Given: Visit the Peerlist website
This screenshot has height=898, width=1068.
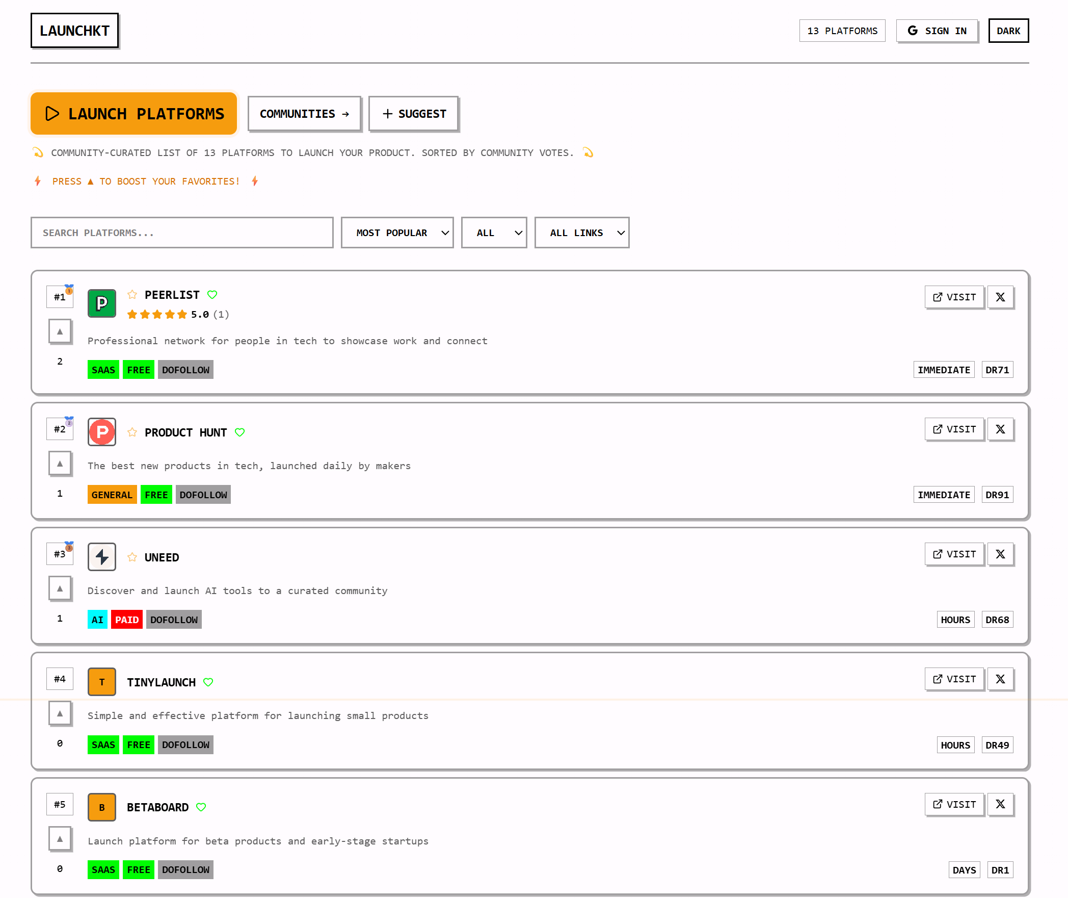Looking at the screenshot, I should (x=954, y=297).
